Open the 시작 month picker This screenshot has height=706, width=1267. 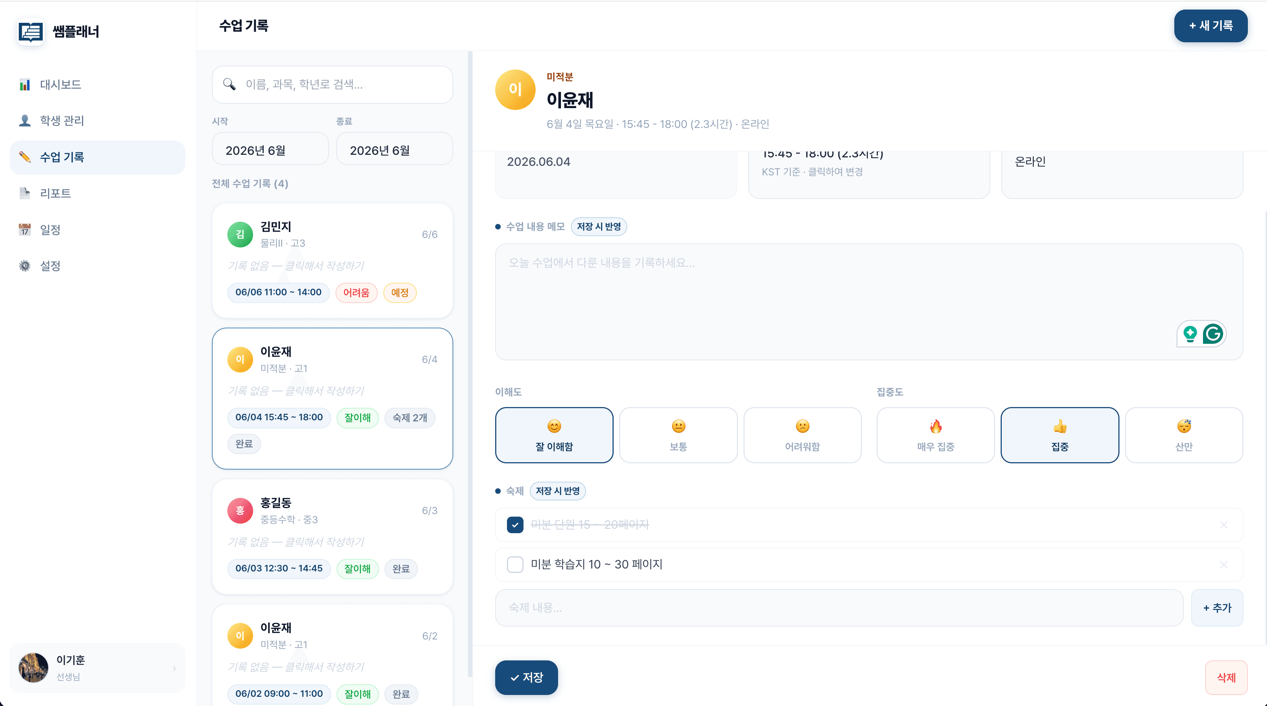(270, 149)
